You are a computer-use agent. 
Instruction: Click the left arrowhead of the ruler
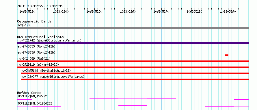point(18,9)
